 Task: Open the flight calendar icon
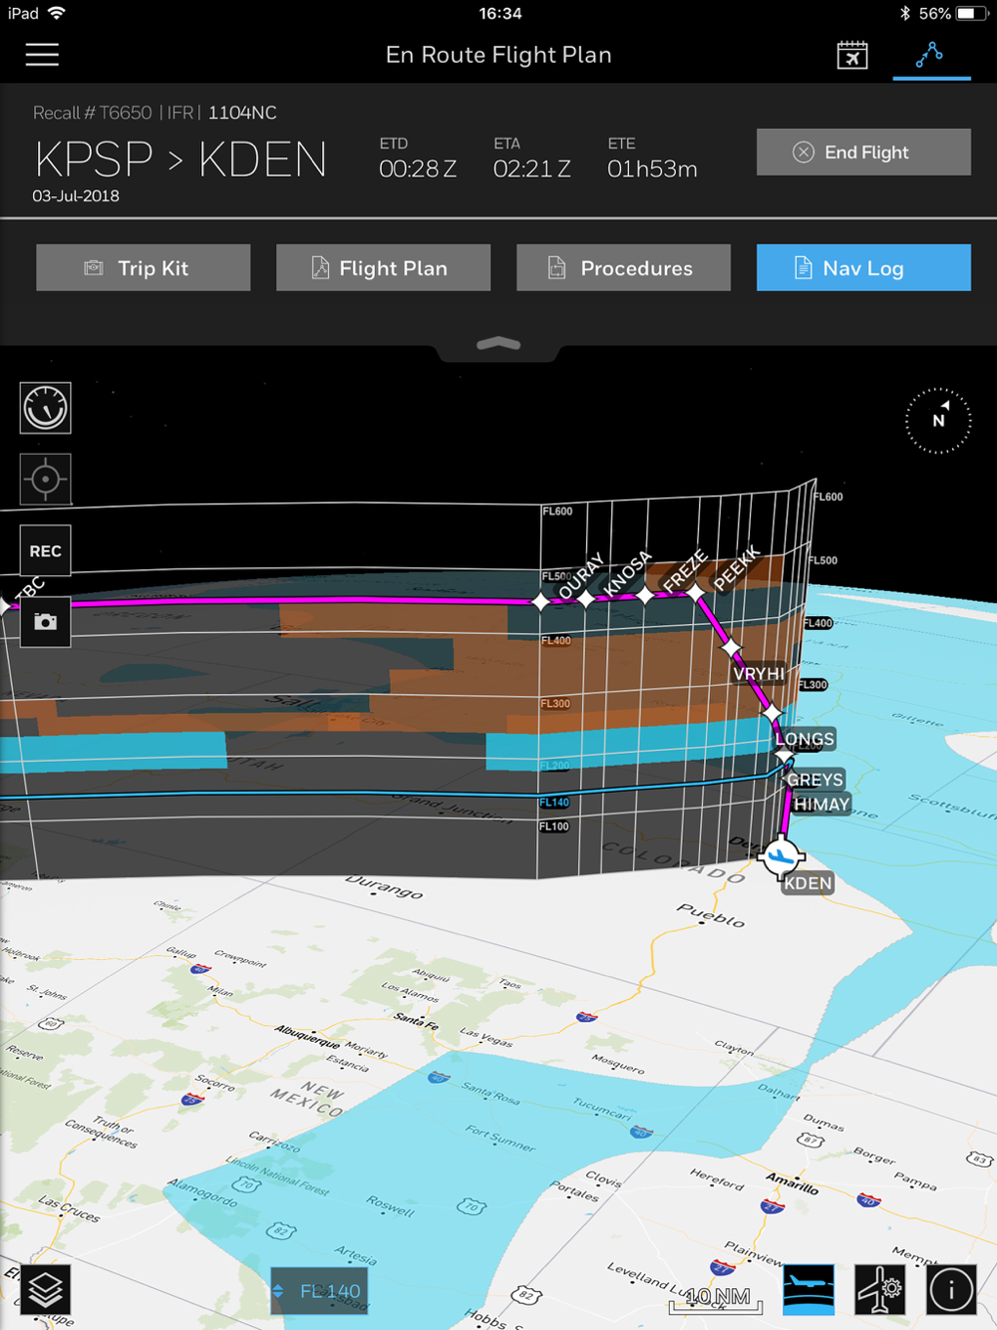coord(852,55)
